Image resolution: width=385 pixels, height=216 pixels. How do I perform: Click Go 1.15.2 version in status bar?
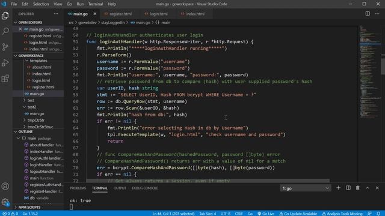30,214
